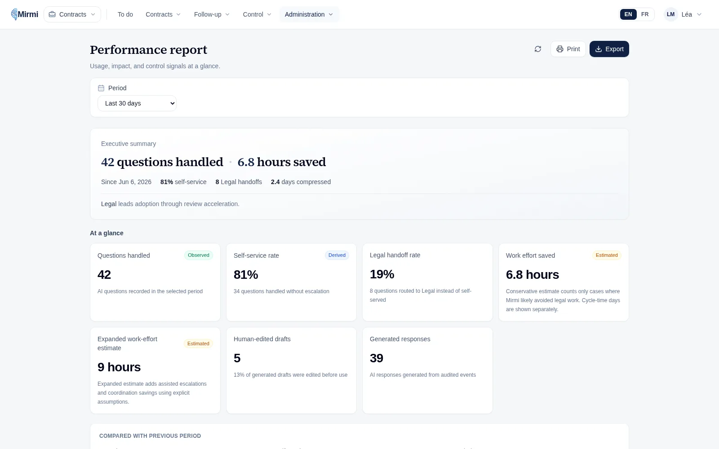Switch language to FR
This screenshot has width=719, height=449.
[x=645, y=14]
